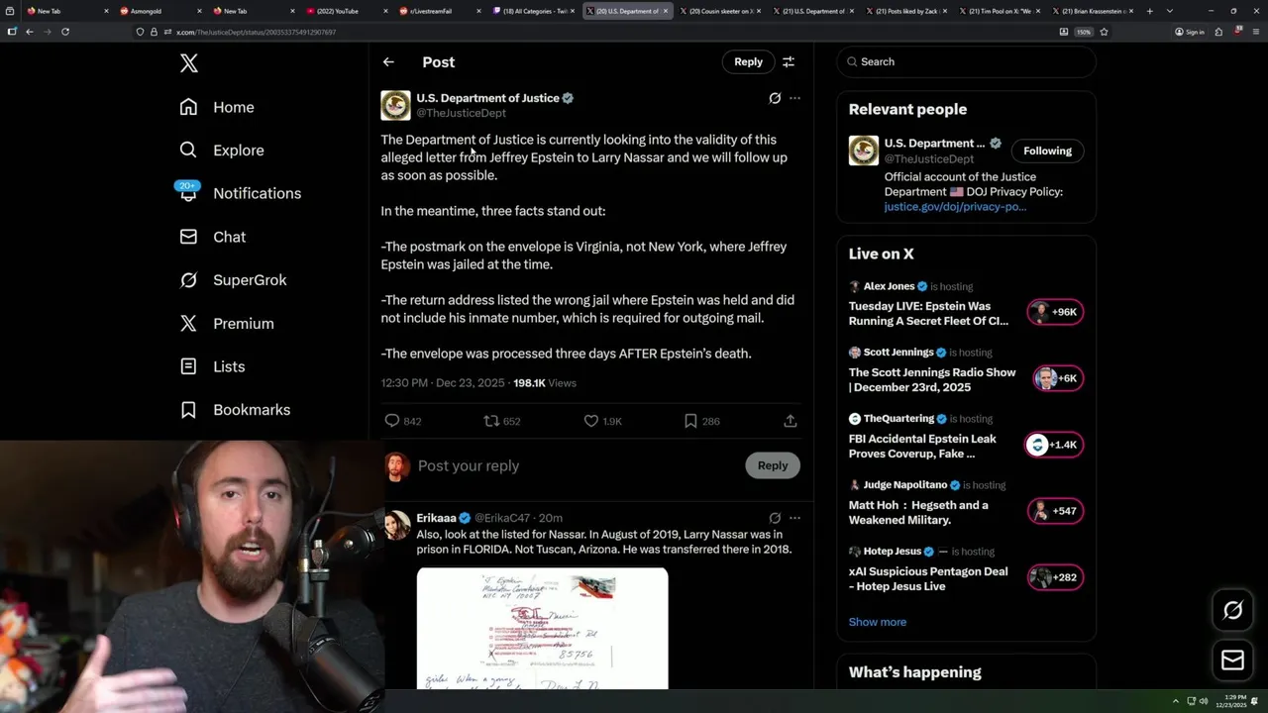Screen dimensions: 1268x713
Task: Click the comment icon with 842 replies
Action: [x=392, y=421]
